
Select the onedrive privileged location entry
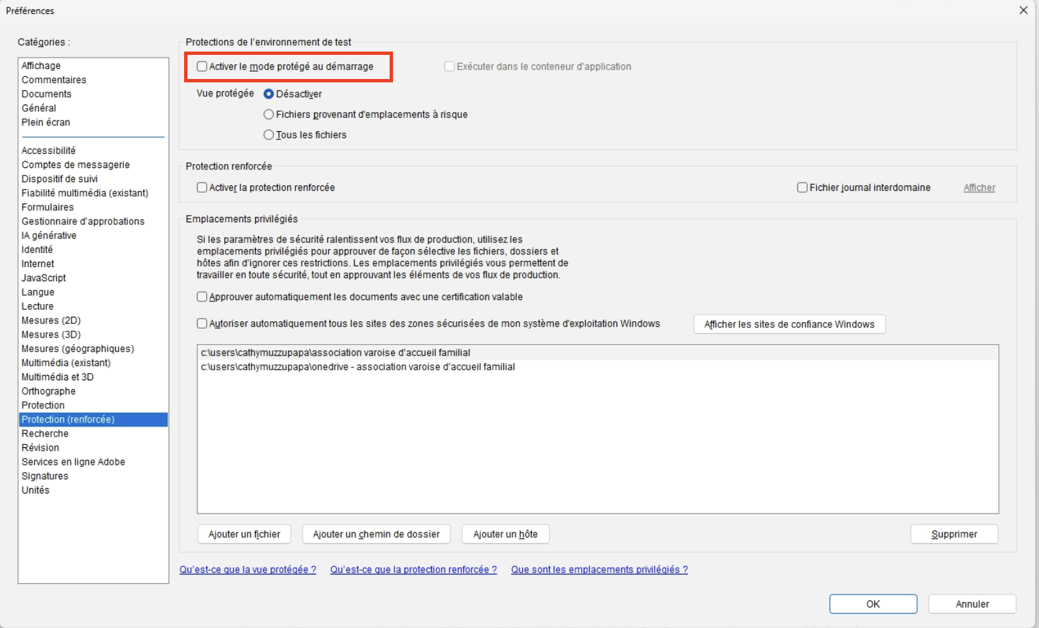tap(358, 367)
